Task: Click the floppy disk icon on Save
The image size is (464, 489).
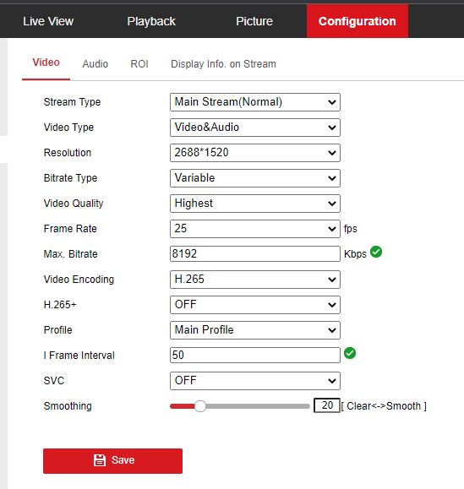Action: (x=100, y=460)
